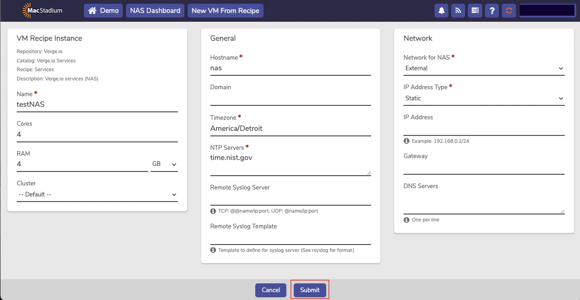This screenshot has height=300, width=580.
Task: Go to the NAS Dashboard
Action: [155, 10]
